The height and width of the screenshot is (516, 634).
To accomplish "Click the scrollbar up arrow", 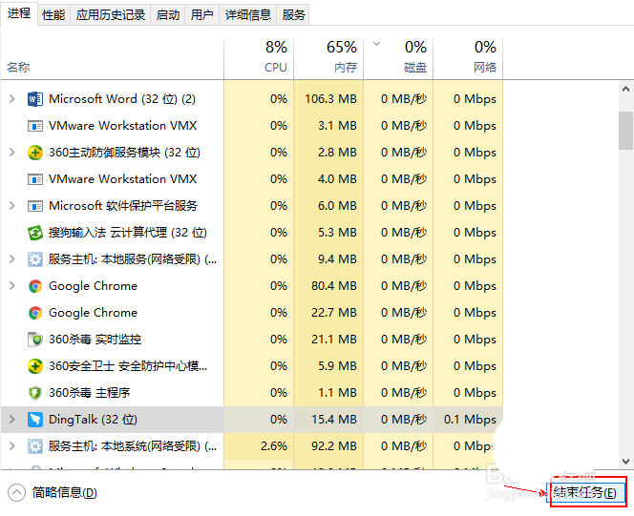I will point(626,90).
